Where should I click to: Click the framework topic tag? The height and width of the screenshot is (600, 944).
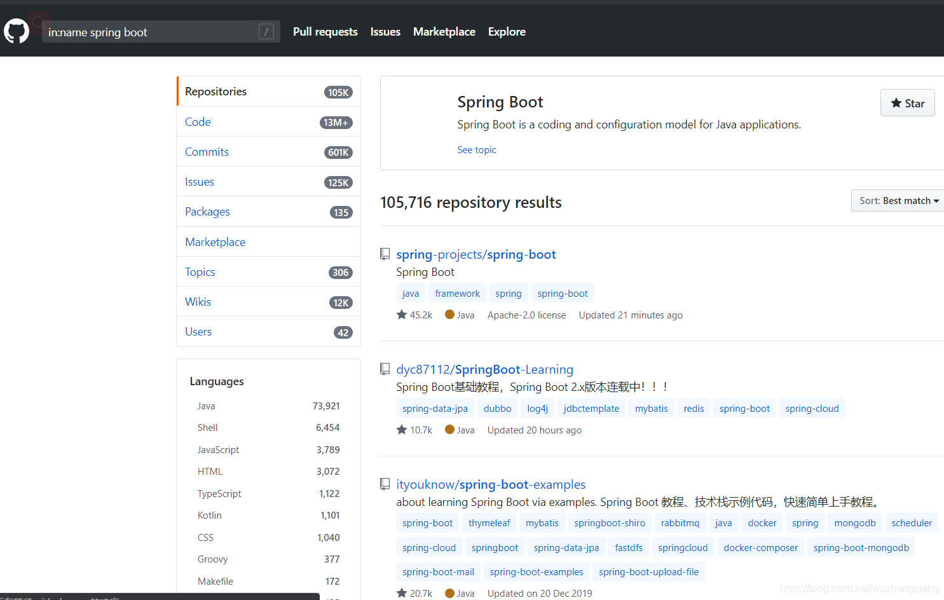[x=458, y=294]
